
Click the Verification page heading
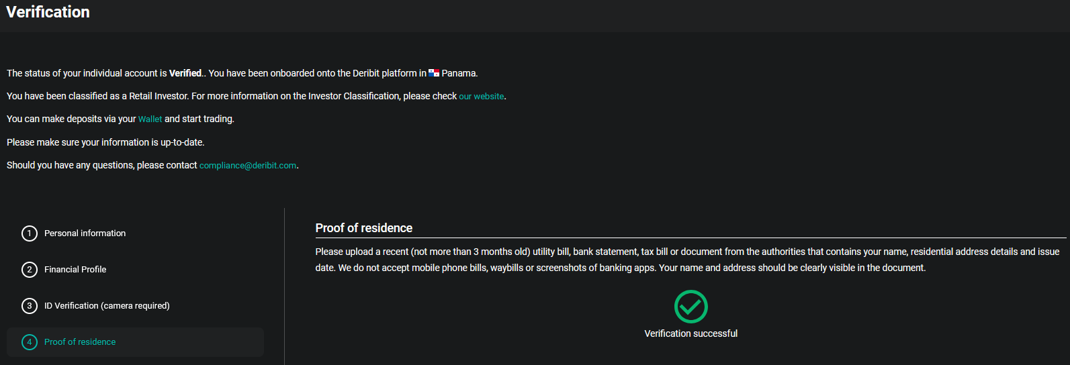pos(48,12)
